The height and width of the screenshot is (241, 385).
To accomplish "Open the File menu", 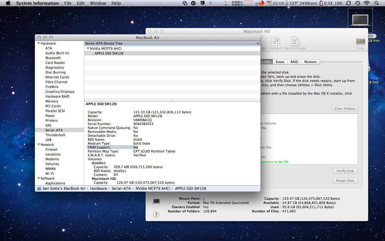I will 68,3.
